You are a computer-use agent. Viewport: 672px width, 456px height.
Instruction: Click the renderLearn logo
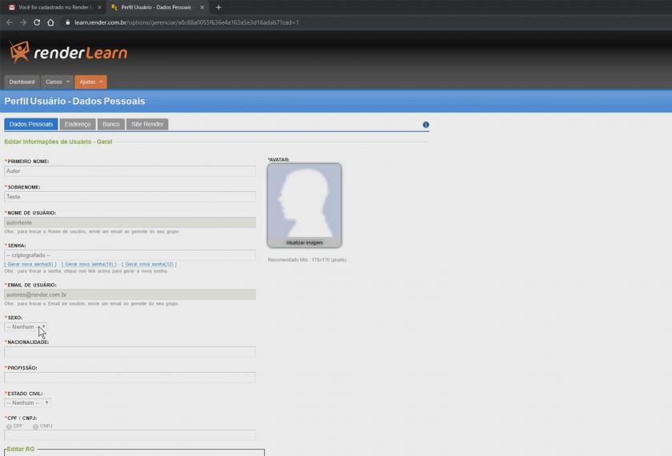point(67,52)
